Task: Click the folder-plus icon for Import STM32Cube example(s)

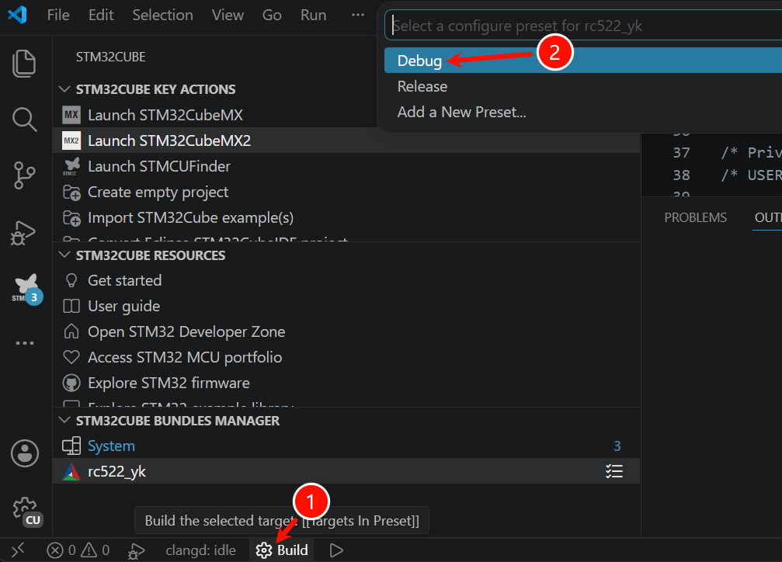Action: pyautogui.click(x=71, y=218)
